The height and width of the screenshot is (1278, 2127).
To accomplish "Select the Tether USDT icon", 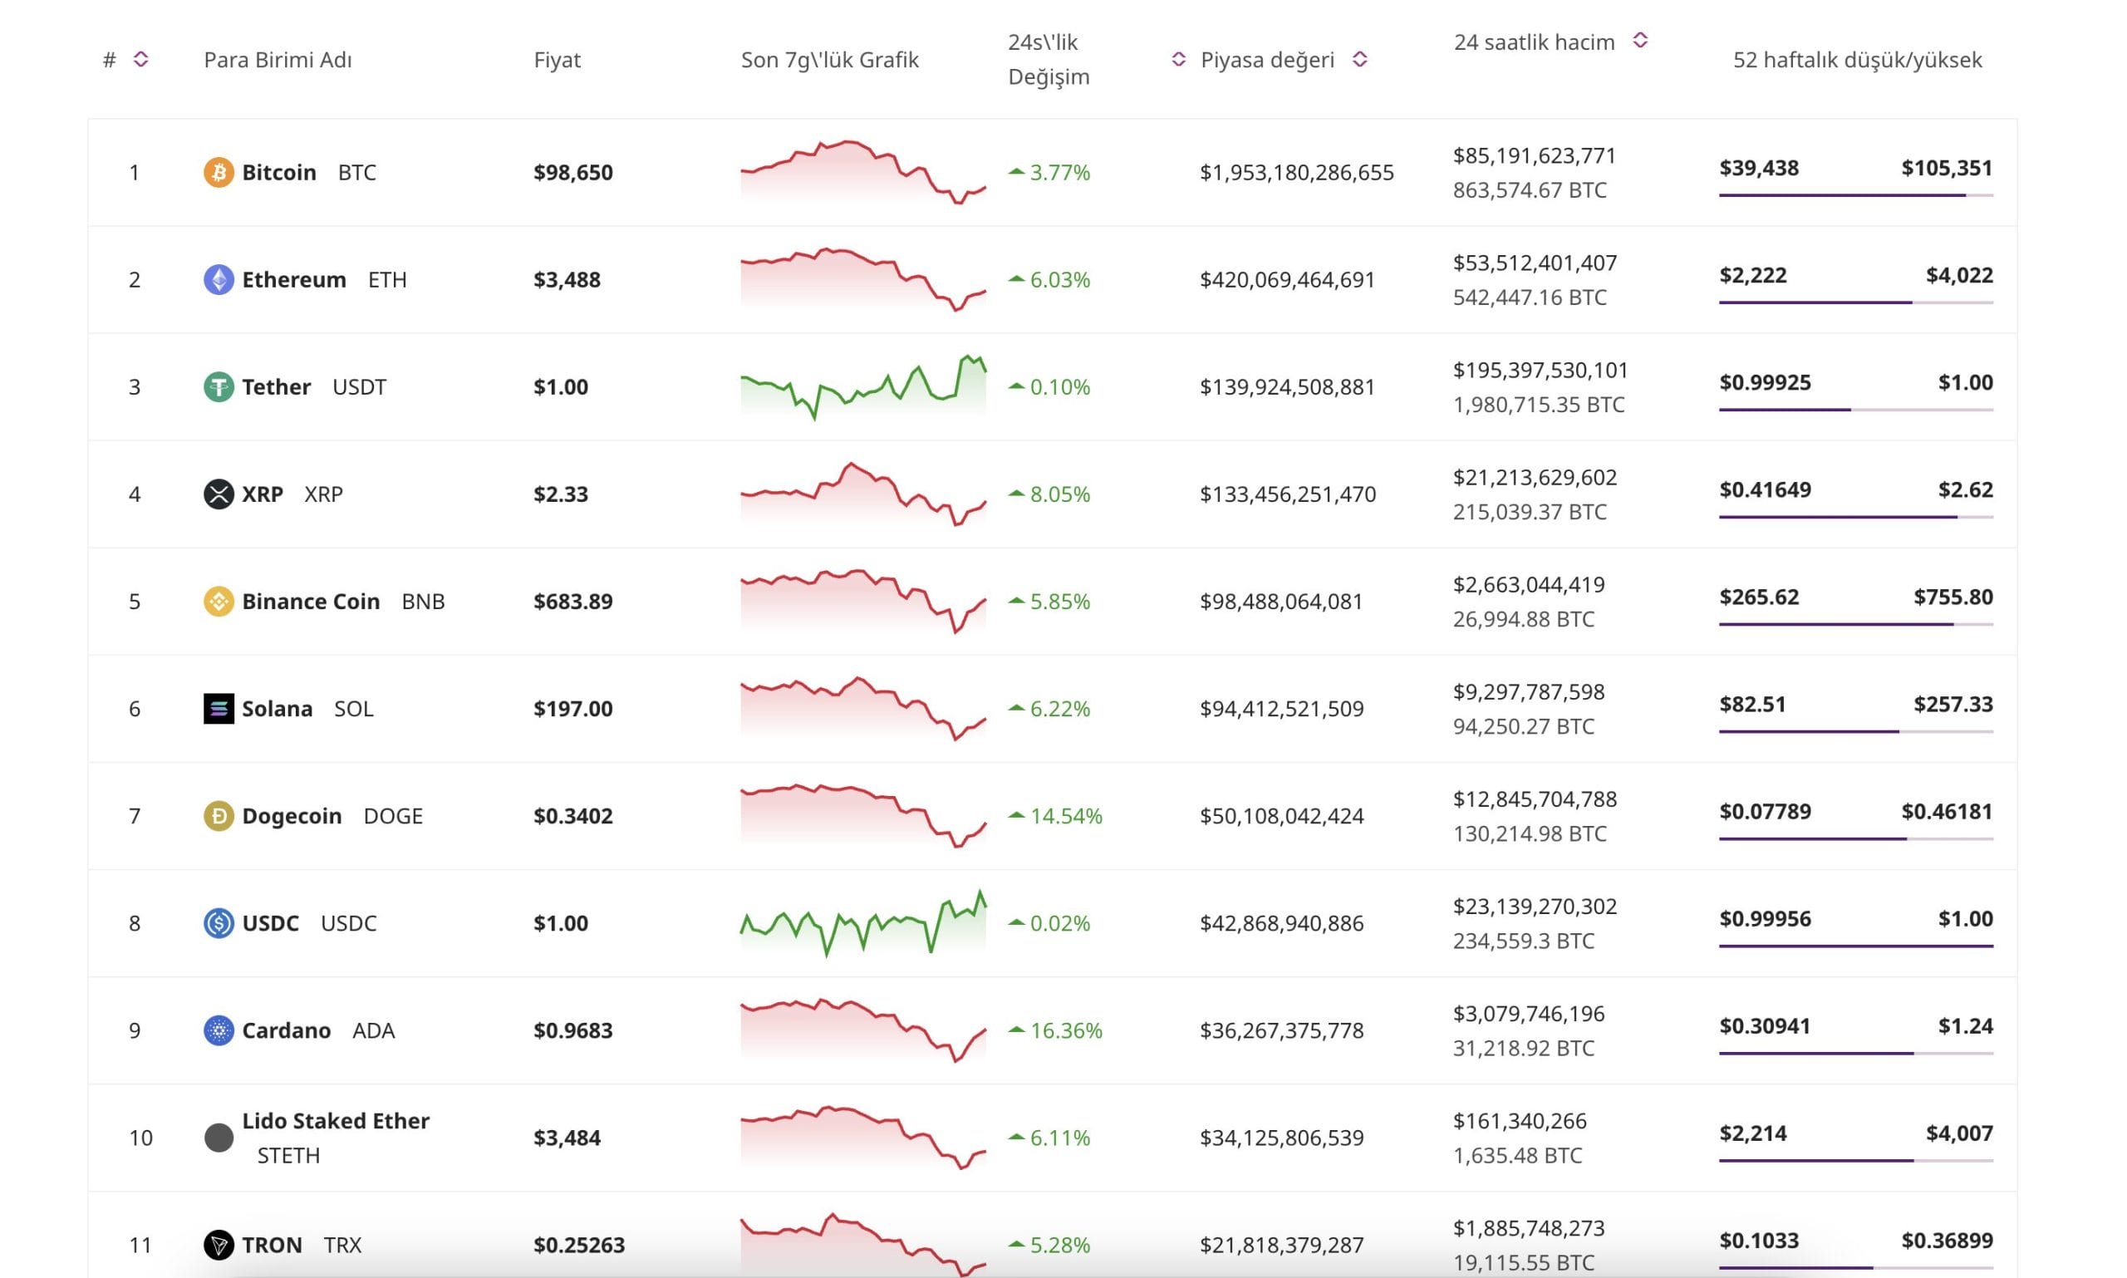I will (x=219, y=386).
